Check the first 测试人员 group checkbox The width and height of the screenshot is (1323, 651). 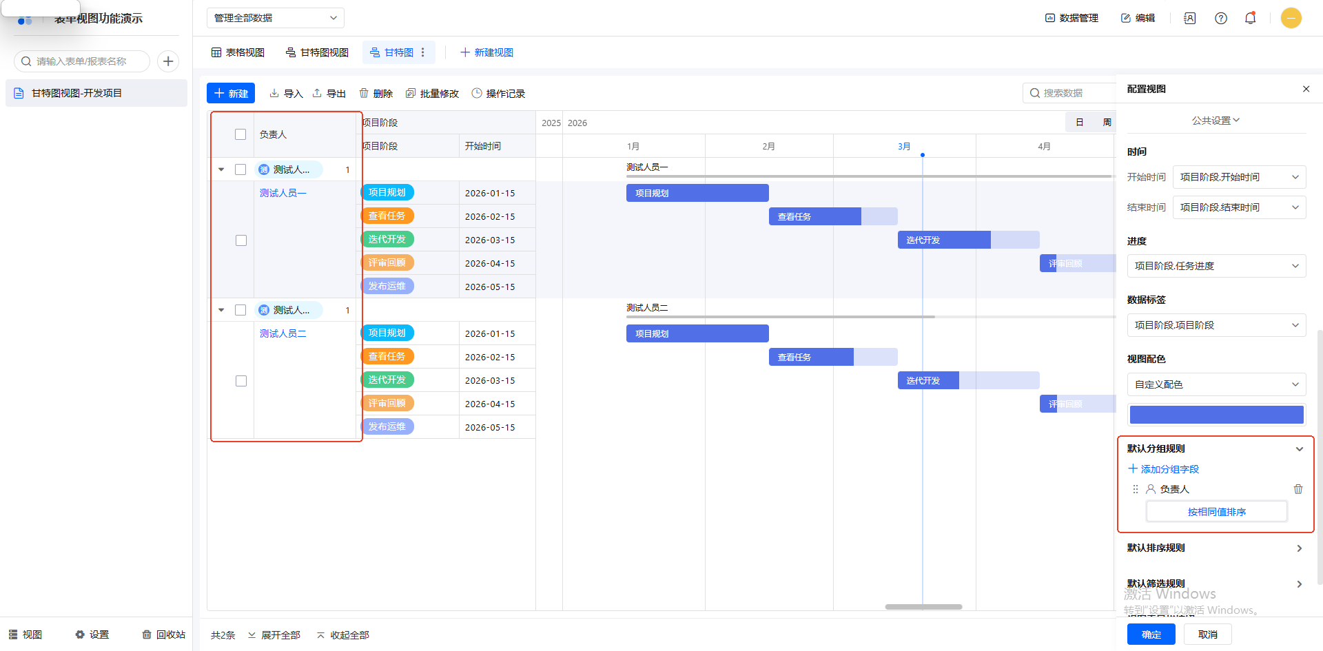(x=240, y=169)
